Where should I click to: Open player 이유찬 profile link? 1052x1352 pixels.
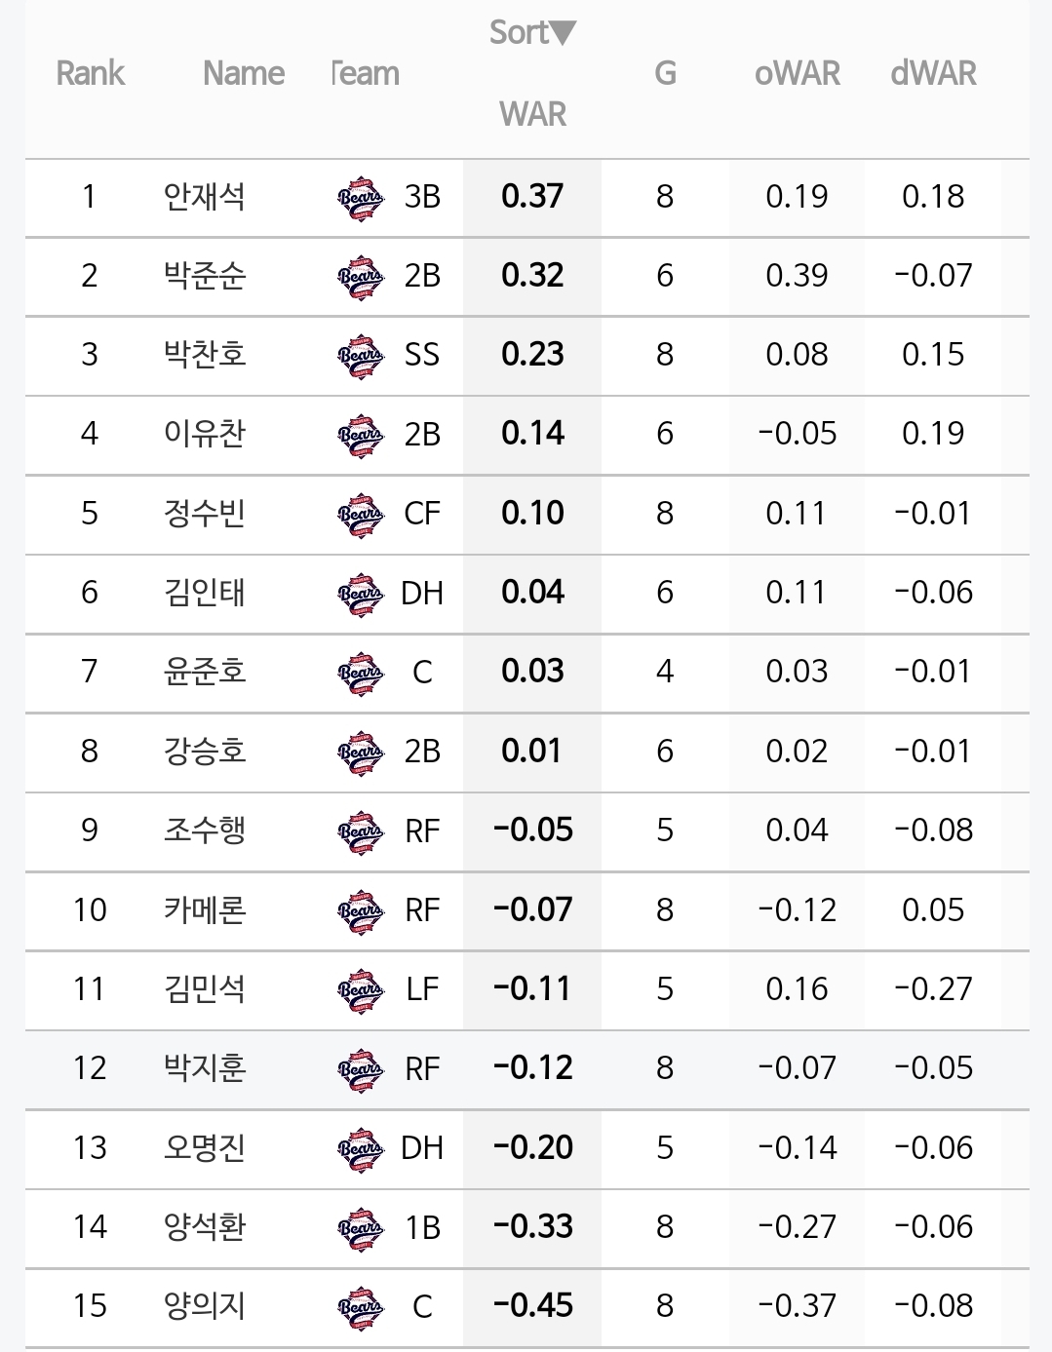click(x=204, y=434)
